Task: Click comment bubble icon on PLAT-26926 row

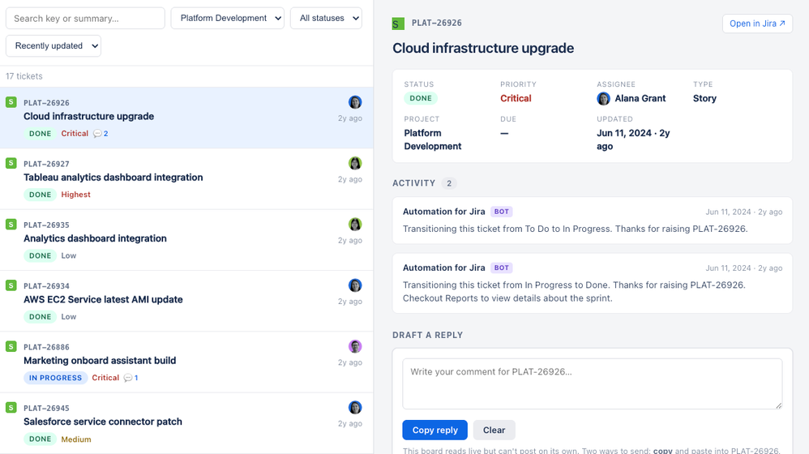Action: pyautogui.click(x=97, y=134)
